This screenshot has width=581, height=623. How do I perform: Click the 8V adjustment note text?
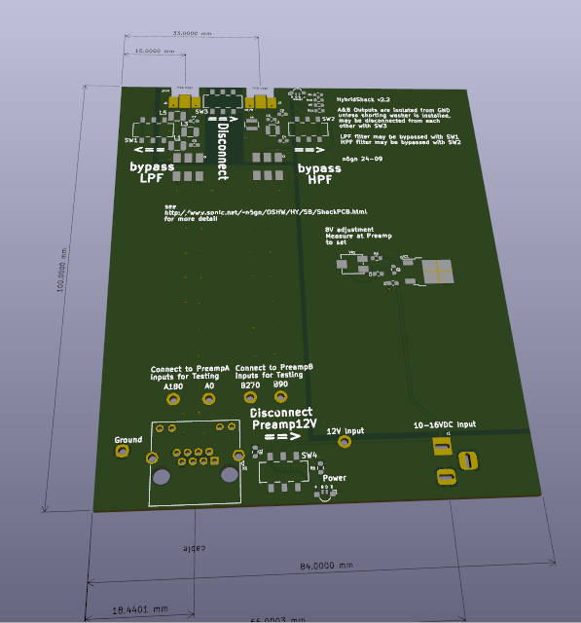[x=358, y=236]
